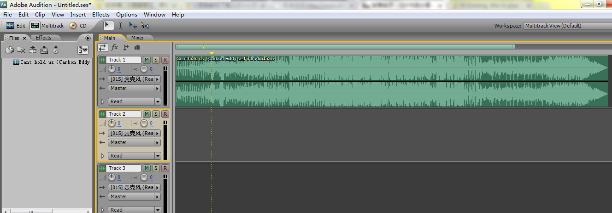Viewport: 612px width, 213px height.
Task: Expand Track 1 automation lanes triangle
Action: pyautogui.click(x=102, y=101)
